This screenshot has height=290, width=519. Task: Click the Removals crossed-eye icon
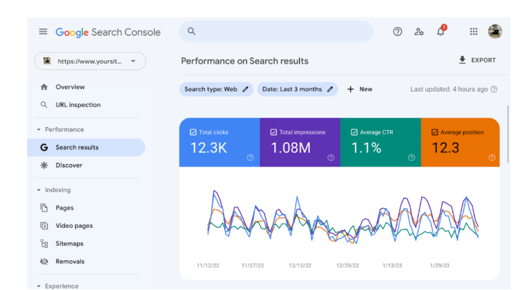(x=44, y=261)
